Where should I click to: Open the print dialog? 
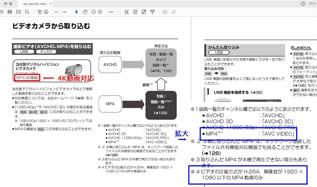coord(10,12)
